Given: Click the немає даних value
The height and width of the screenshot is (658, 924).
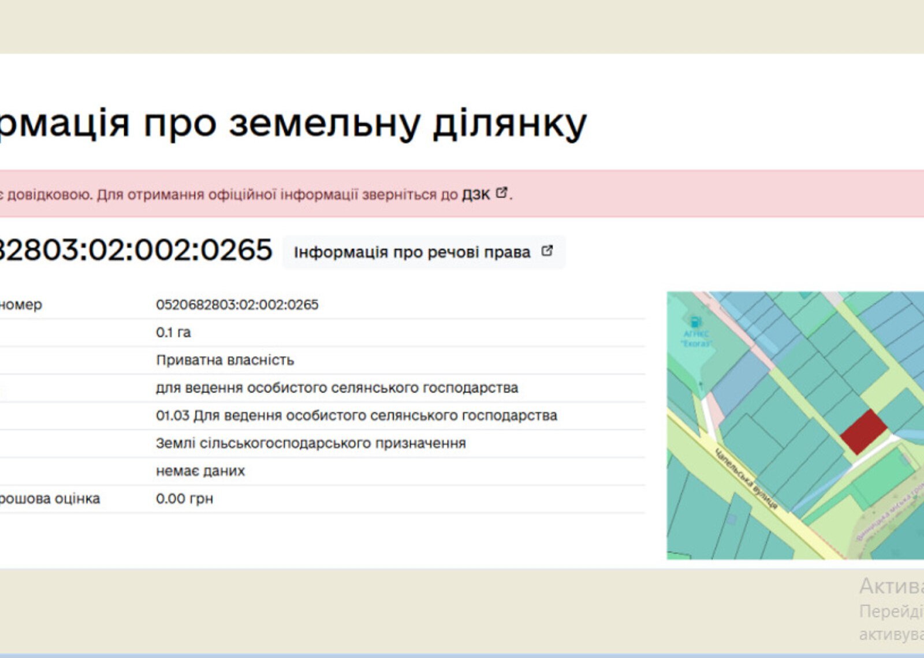Looking at the screenshot, I should (x=200, y=471).
